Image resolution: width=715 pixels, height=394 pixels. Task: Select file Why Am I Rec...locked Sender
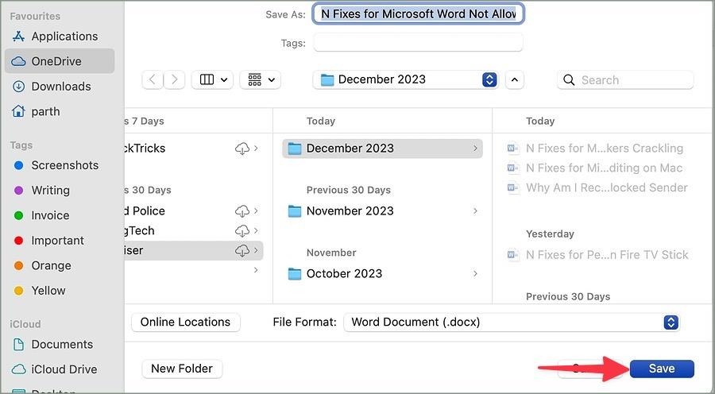tap(597, 187)
